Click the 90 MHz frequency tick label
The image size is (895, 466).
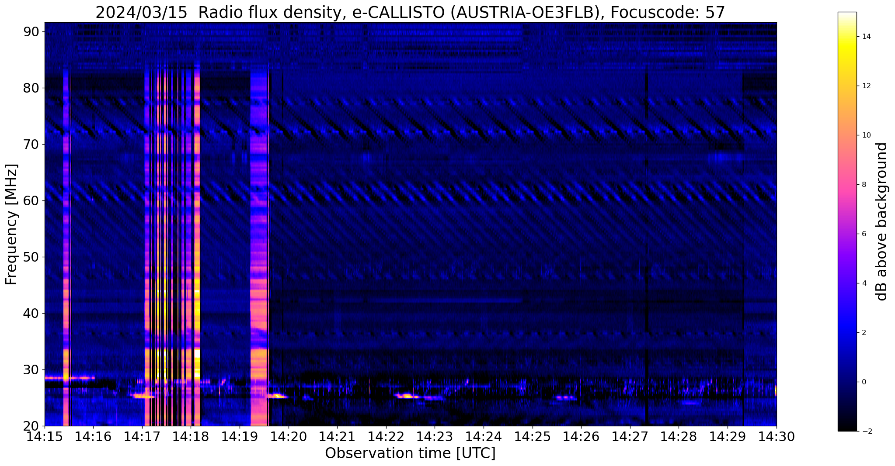pos(31,31)
